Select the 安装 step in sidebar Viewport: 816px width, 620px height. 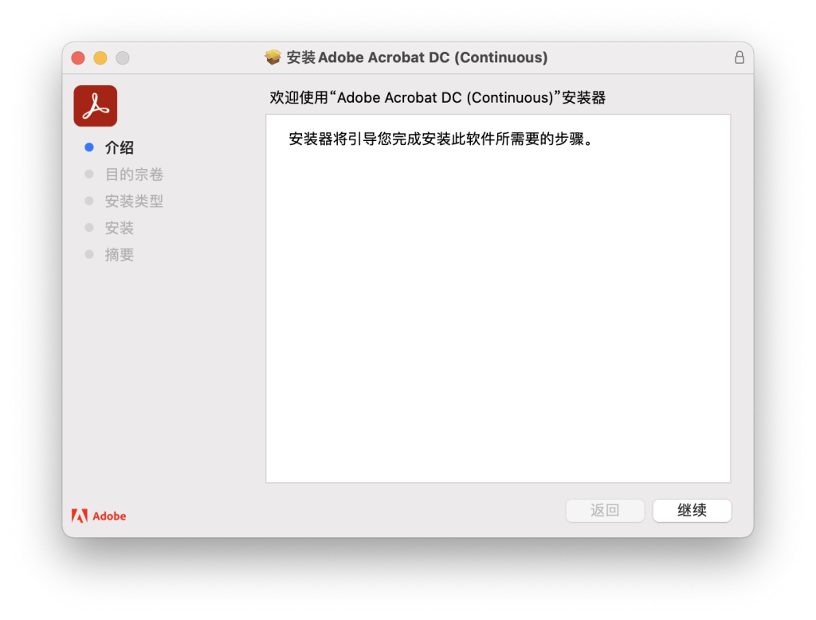[120, 227]
